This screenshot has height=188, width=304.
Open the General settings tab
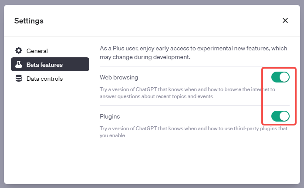pos(37,51)
